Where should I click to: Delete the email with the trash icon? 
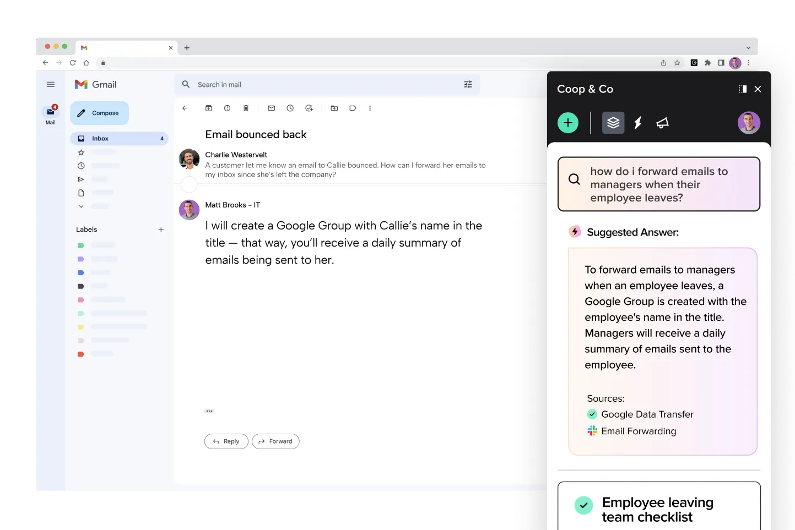coord(246,108)
